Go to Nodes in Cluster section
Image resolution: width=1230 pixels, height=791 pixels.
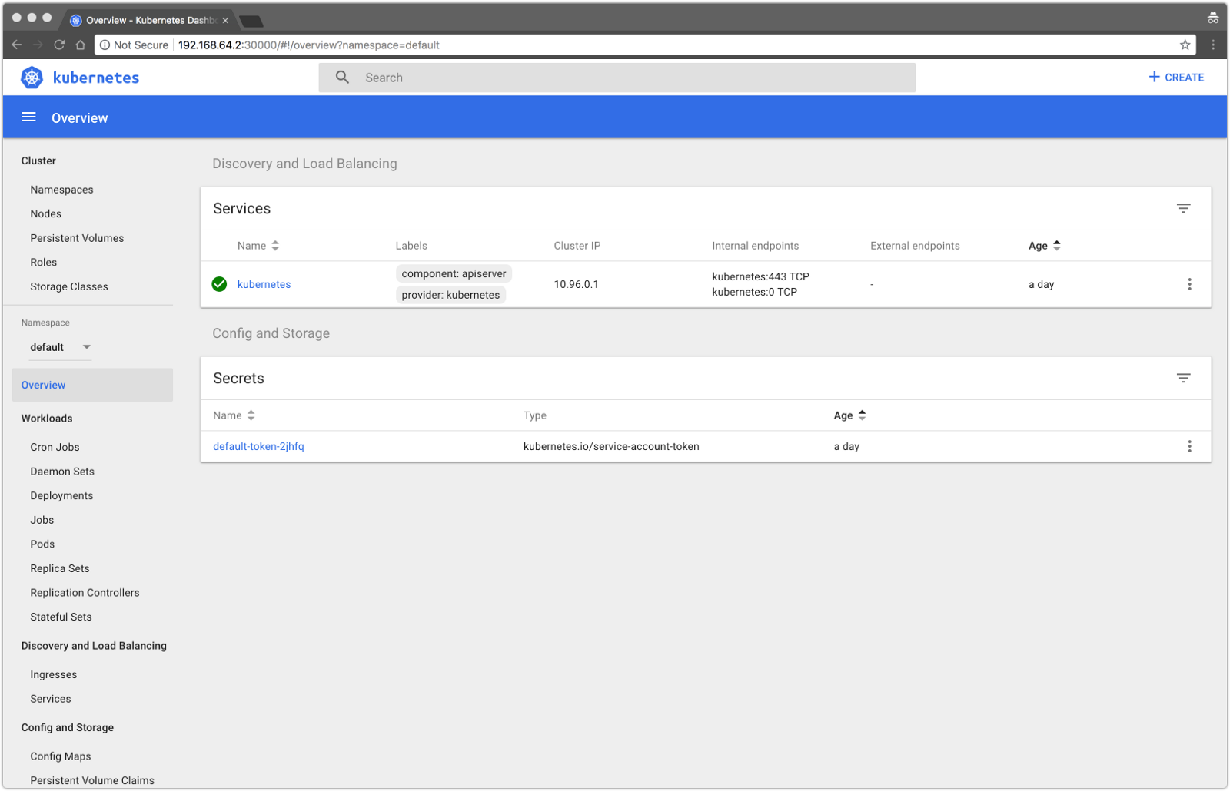pos(45,214)
